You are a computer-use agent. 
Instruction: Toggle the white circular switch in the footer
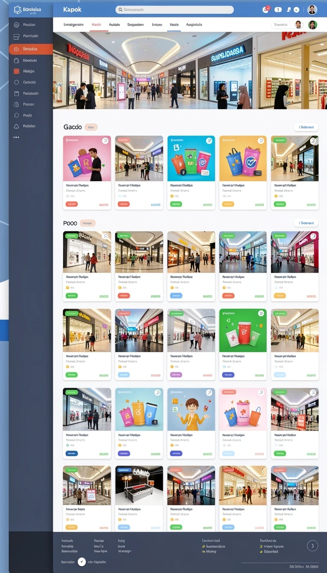(x=82, y=562)
